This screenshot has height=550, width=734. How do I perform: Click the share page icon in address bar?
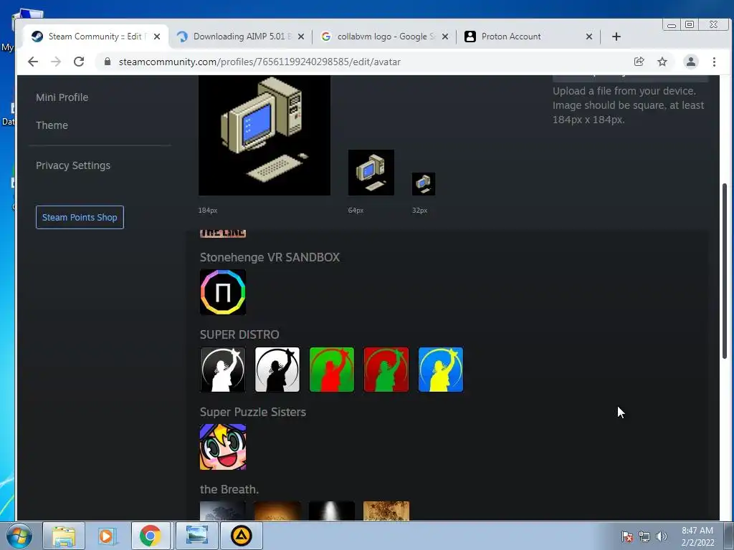(x=639, y=62)
